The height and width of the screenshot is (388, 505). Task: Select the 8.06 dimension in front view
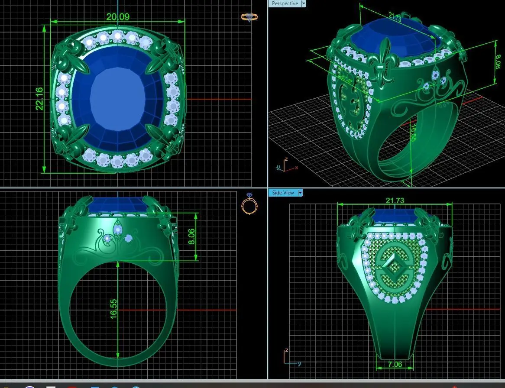(191, 237)
